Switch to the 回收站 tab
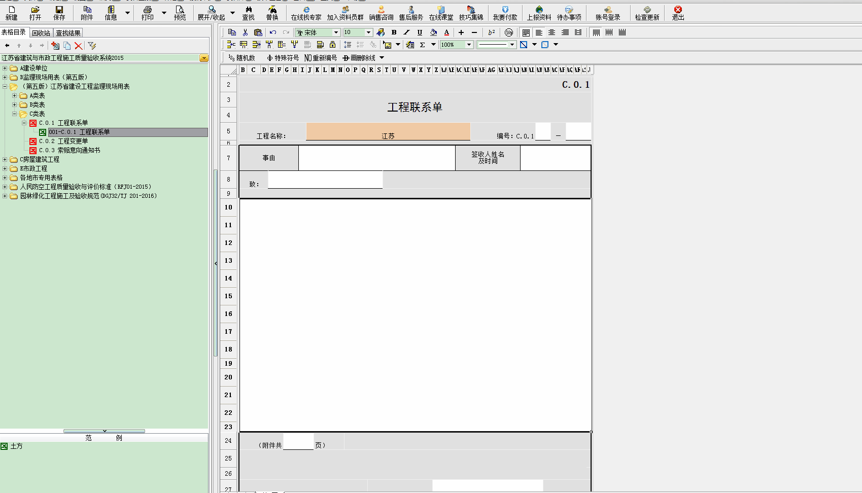This screenshot has height=493, width=862. [x=41, y=33]
